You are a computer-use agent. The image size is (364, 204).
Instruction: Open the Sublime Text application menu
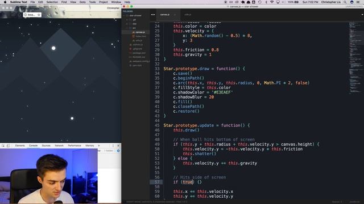click(19, 2)
